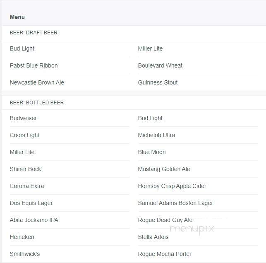This screenshot has width=266, height=263.
Task: Click Abita Jockamo IPA item
Action: 34,220
